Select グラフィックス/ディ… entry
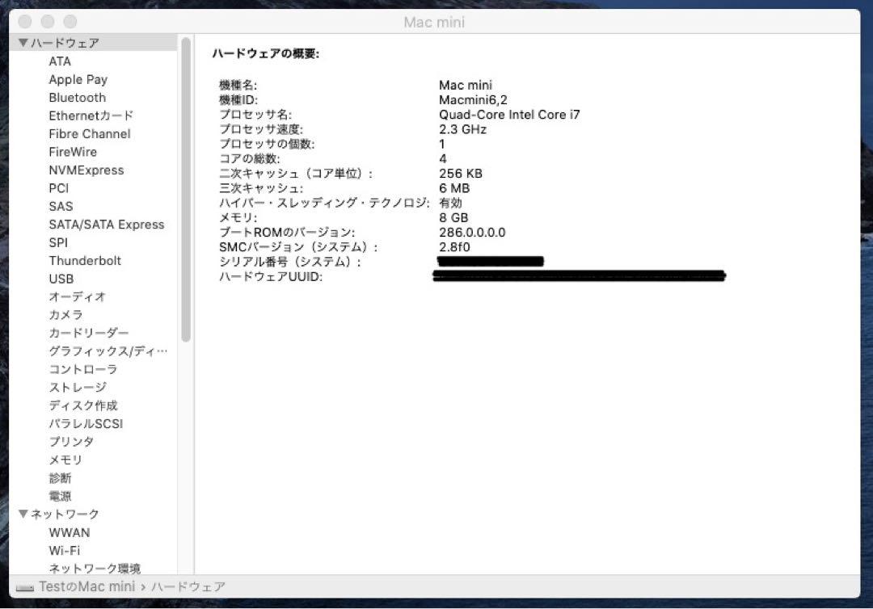 click(x=108, y=351)
